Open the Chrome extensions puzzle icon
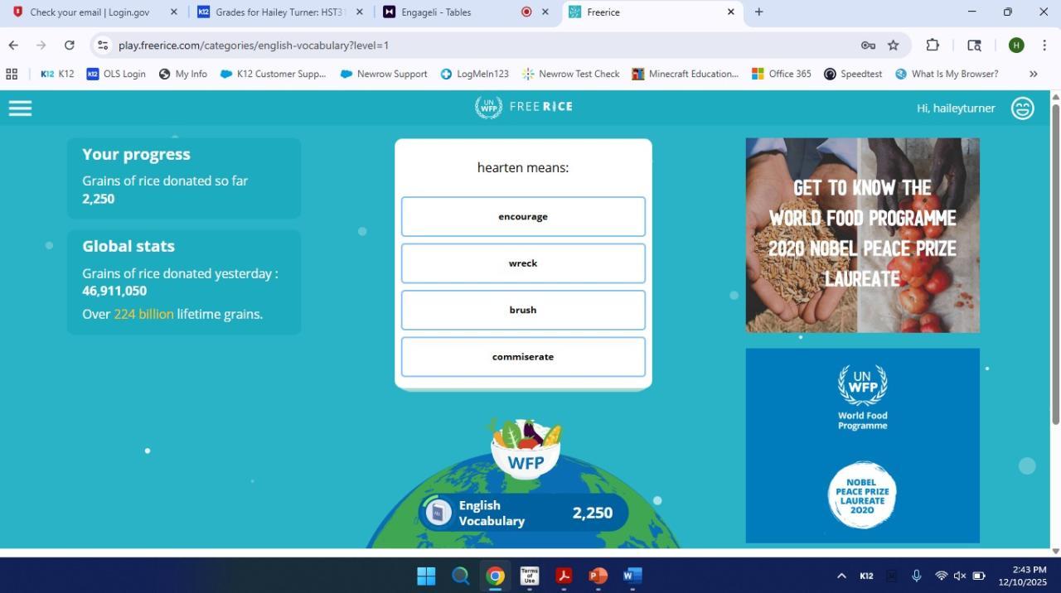This screenshot has width=1061, height=593. pyautogui.click(x=933, y=46)
